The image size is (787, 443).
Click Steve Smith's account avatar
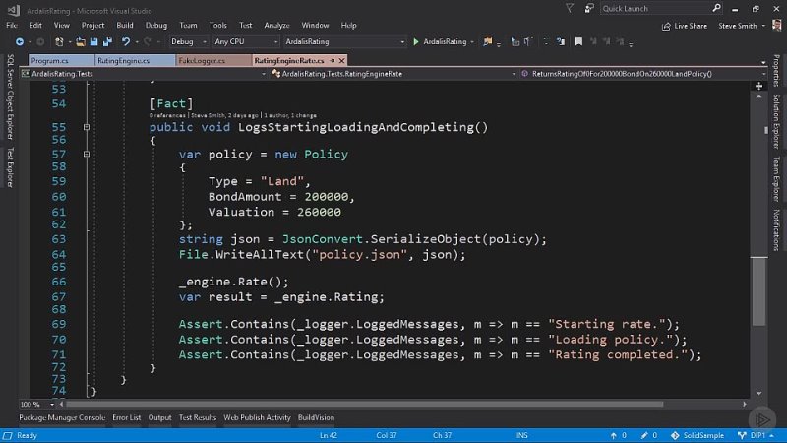pos(776,26)
